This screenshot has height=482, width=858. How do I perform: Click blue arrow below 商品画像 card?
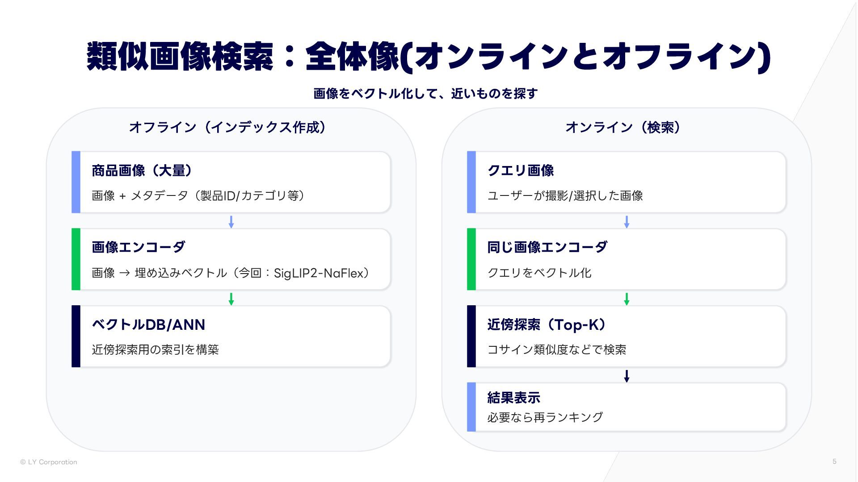tap(231, 222)
